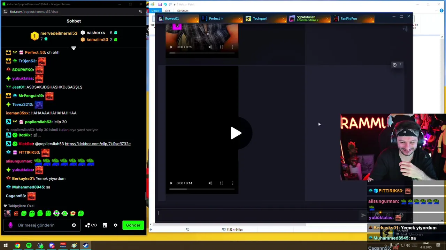This screenshot has height=250, width=446.
Task: Click the Jest01 username in chat
Action: click(18, 87)
